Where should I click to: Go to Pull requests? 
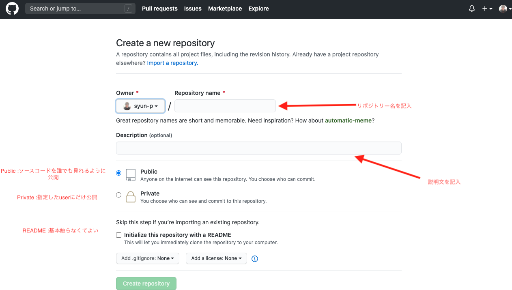(160, 9)
